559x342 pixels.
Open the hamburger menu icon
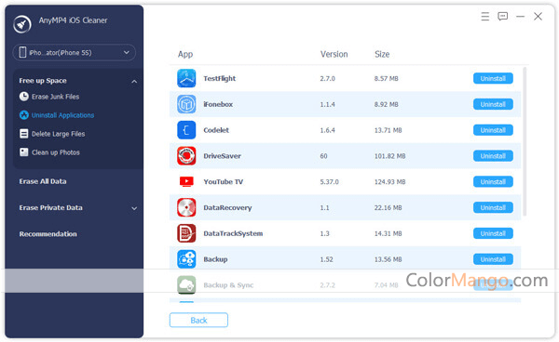pos(484,17)
